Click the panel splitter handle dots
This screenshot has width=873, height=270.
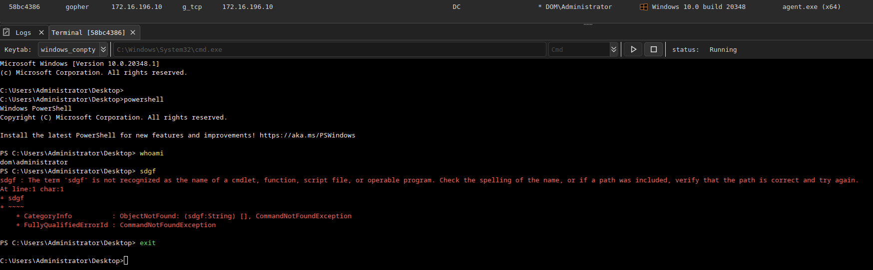click(x=588, y=24)
